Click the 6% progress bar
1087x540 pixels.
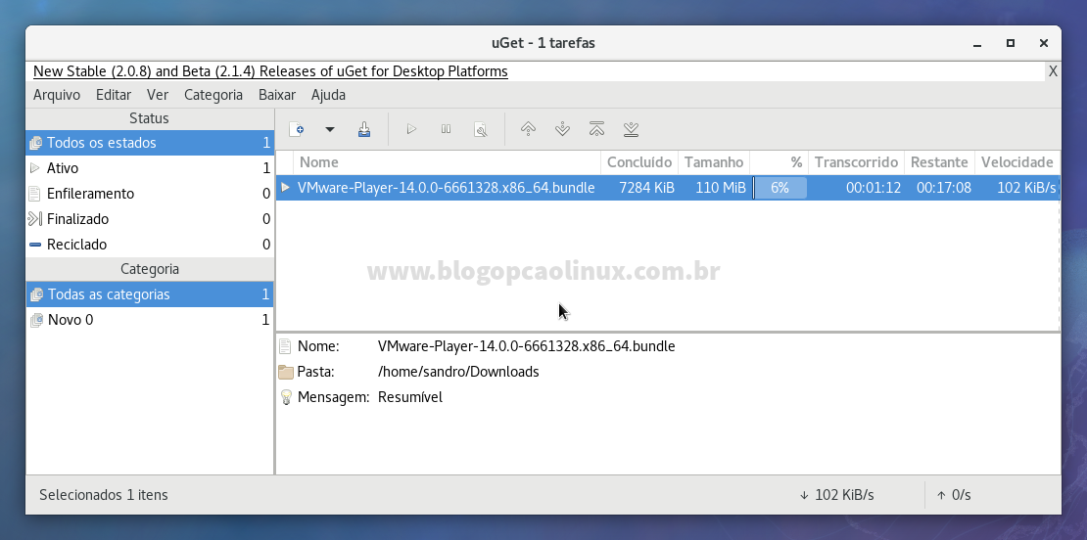tap(780, 188)
